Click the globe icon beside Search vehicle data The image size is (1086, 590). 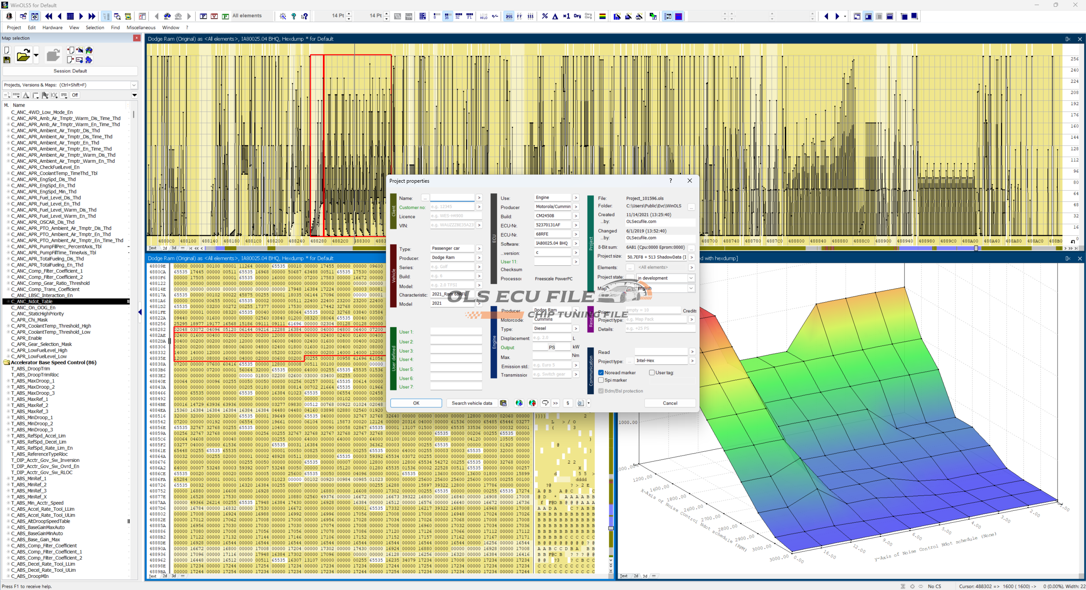click(x=518, y=403)
